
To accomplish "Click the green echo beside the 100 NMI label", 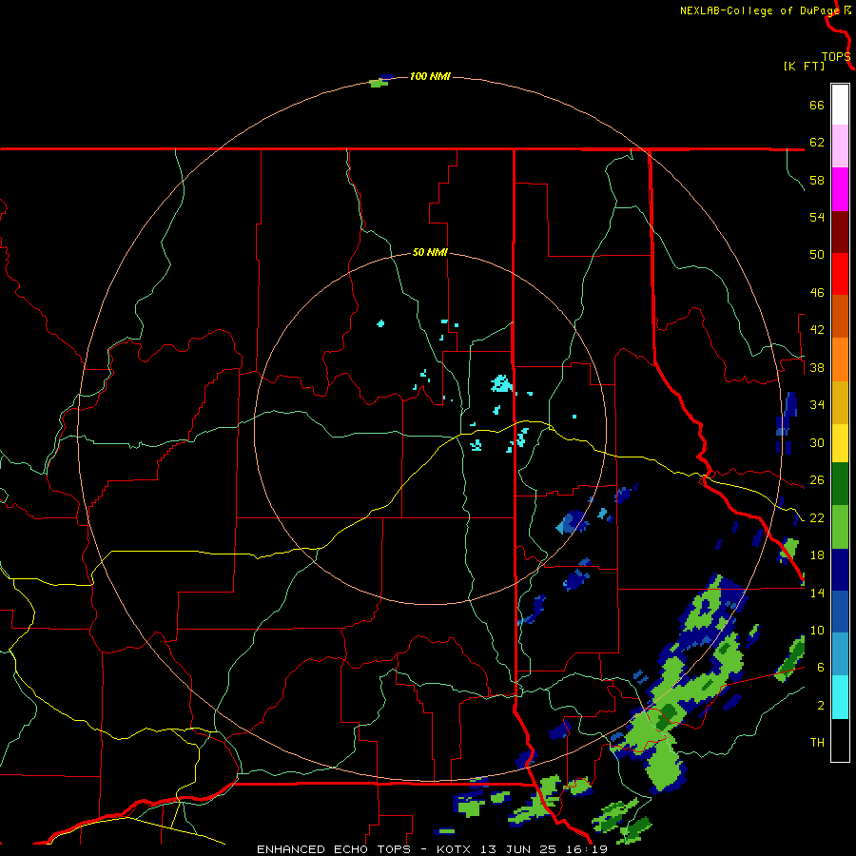I will click(x=379, y=84).
